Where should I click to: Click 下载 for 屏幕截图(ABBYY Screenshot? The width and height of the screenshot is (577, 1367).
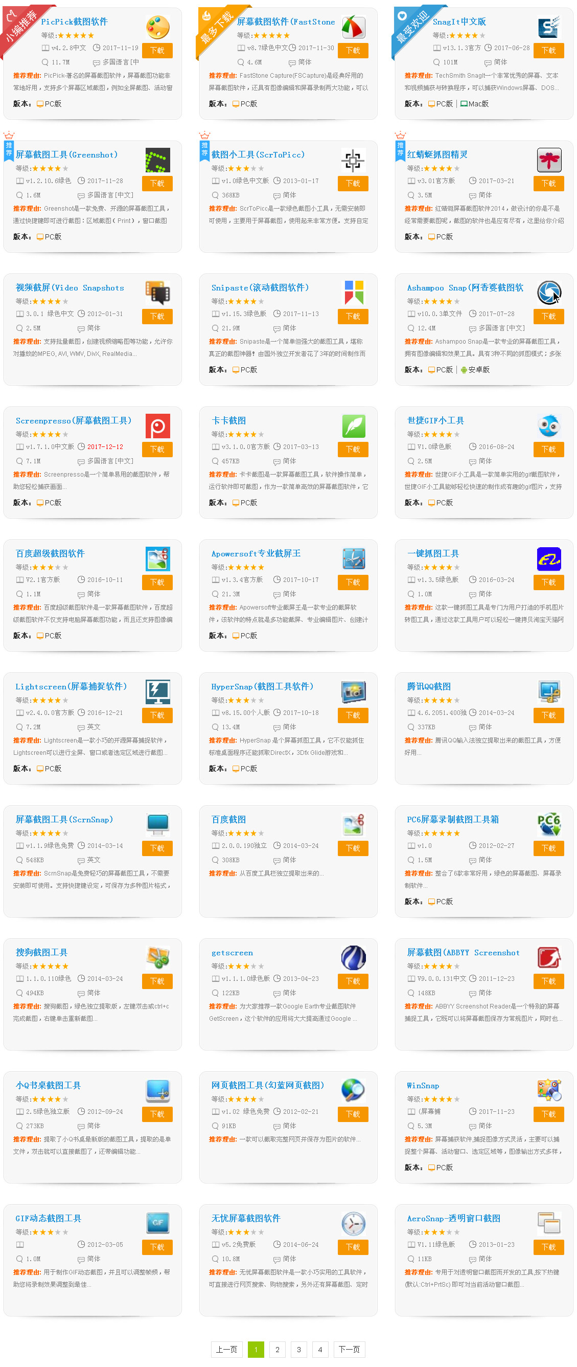549,981
